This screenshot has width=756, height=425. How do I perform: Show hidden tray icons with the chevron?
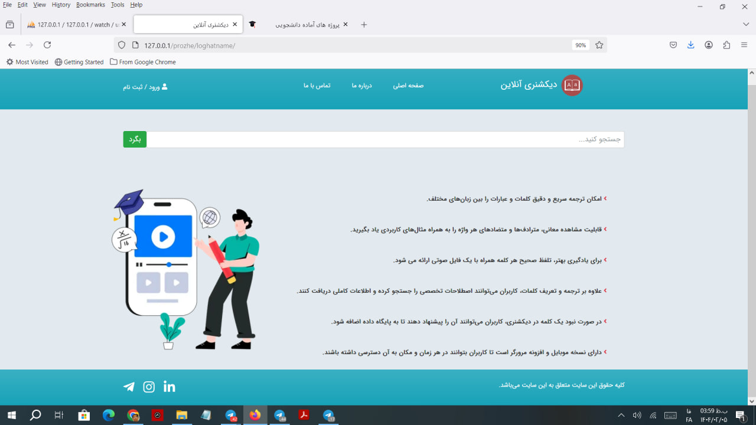621,415
